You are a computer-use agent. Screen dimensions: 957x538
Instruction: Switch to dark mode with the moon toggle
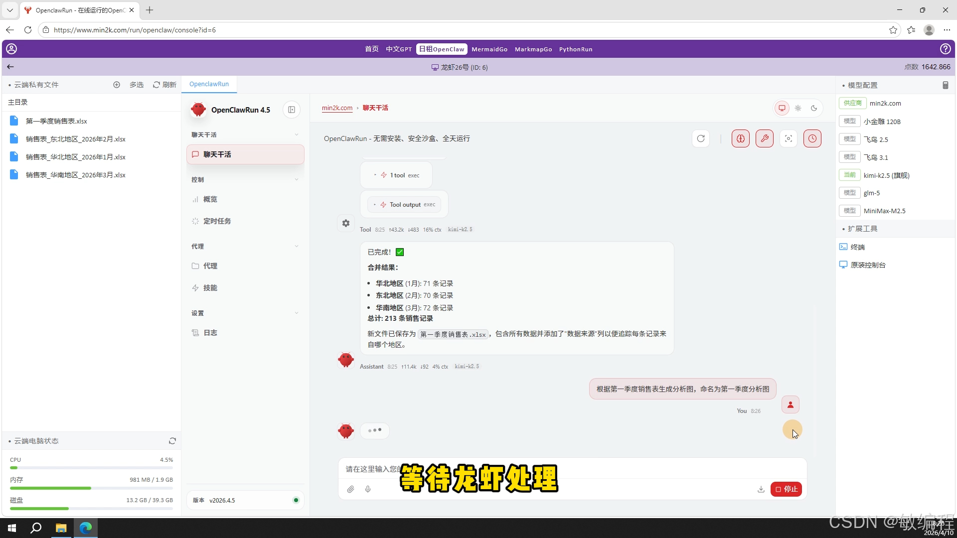pyautogui.click(x=814, y=108)
